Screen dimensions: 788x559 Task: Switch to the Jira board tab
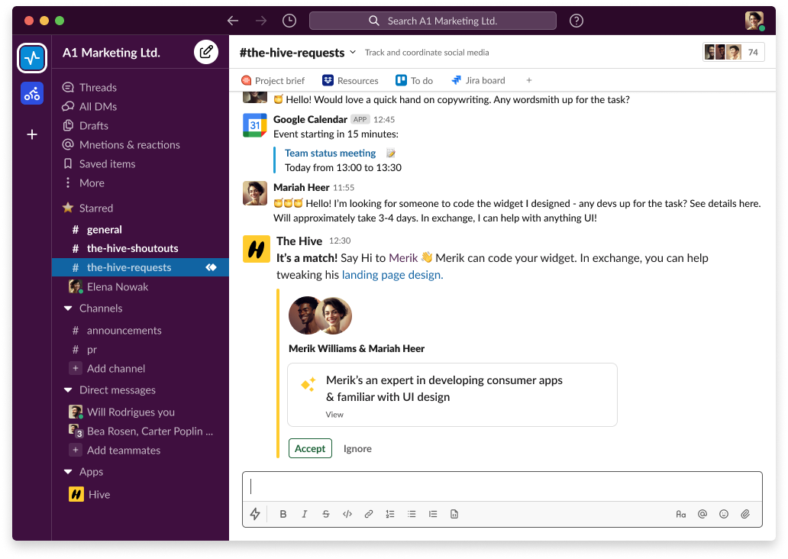tap(478, 80)
